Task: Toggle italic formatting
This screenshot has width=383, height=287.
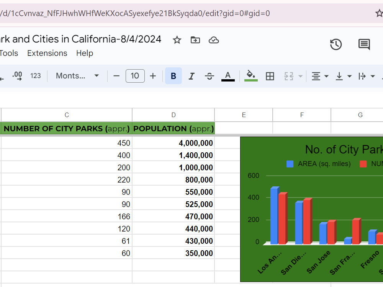Action: click(191, 76)
